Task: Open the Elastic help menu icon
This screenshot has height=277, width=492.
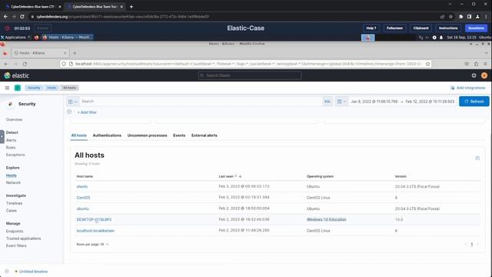Action: coord(474,75)
